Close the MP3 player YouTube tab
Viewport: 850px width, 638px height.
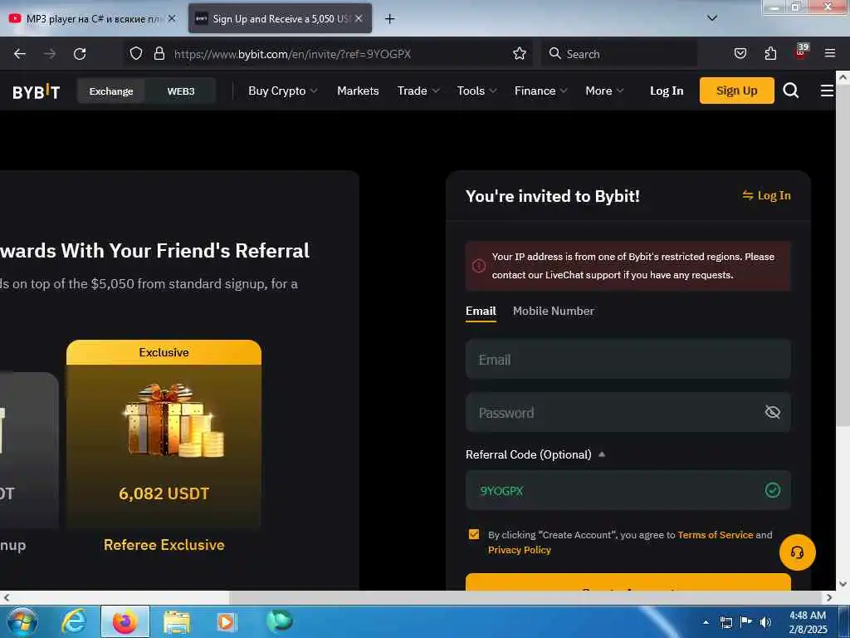[x=172, y=18]
